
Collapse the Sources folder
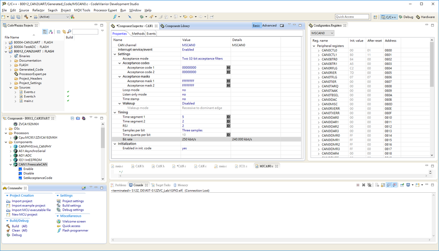[11, 88]
